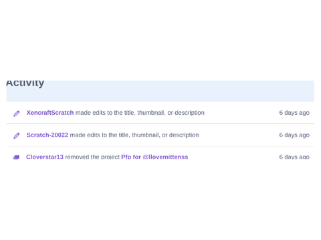Click the "removed the project" text
Image resolution: width=321 pixels, height=240 pixels.
coord(92,157)
